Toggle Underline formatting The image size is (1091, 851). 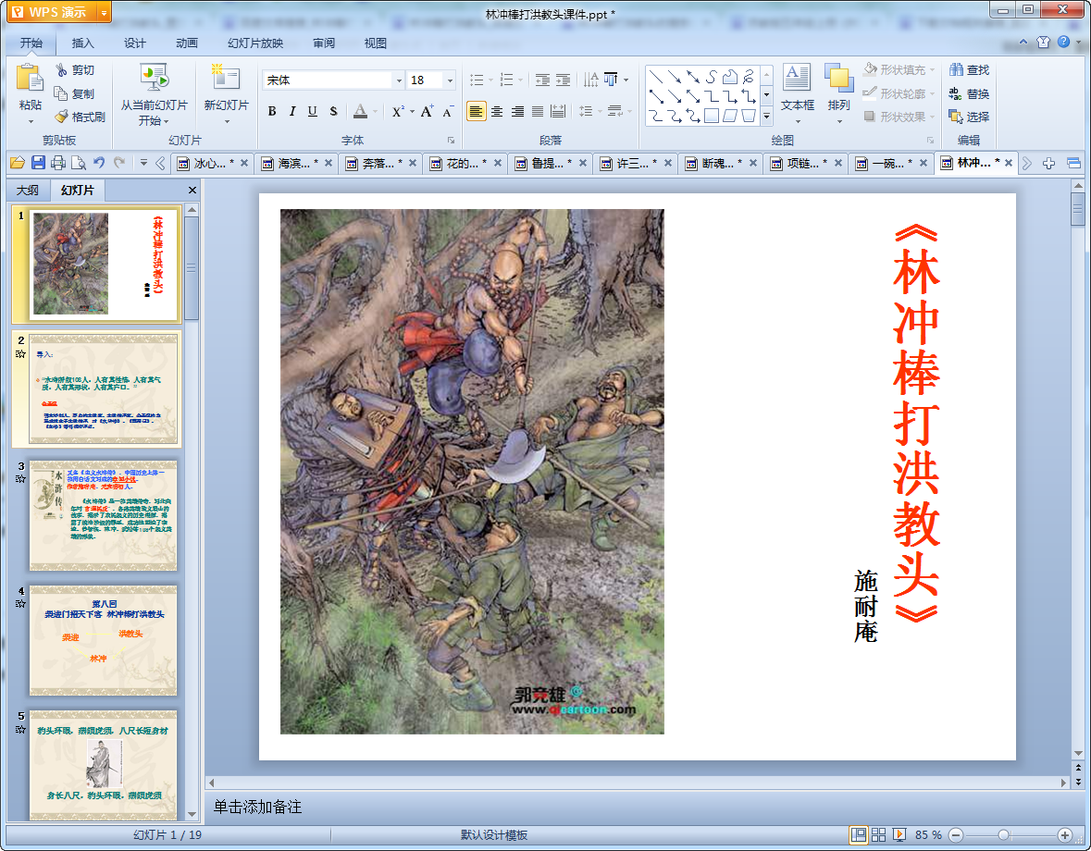pyautogui.click(x=313, y=111)
